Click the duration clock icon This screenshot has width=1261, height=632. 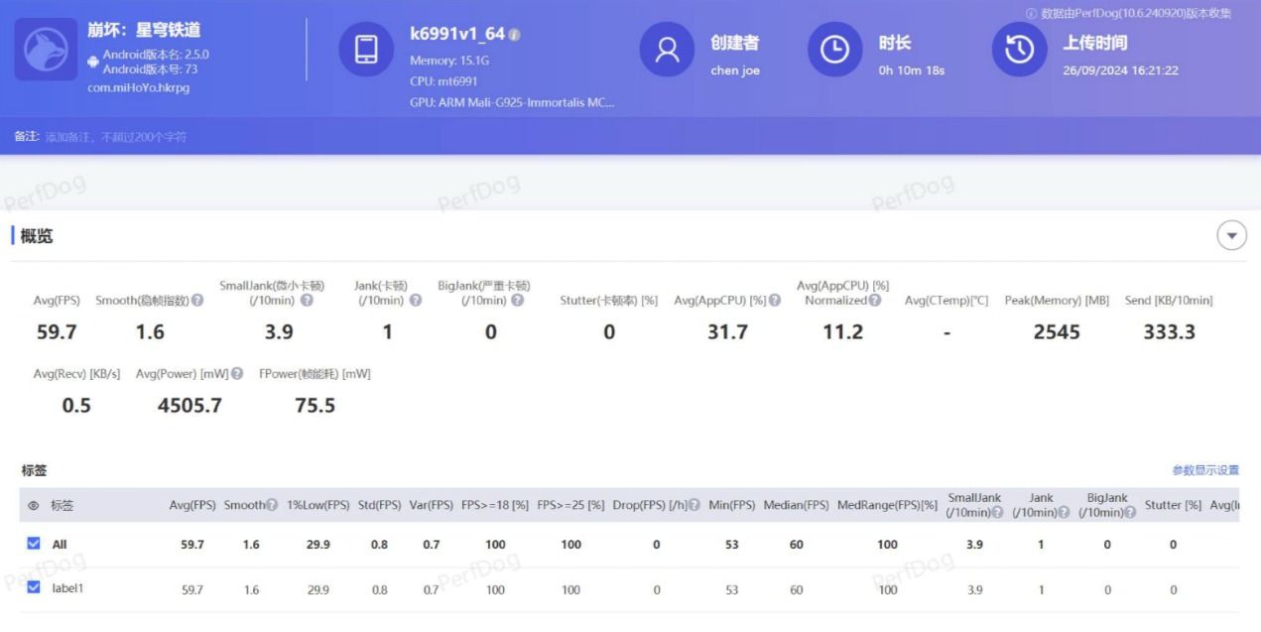tap(834, 50)
